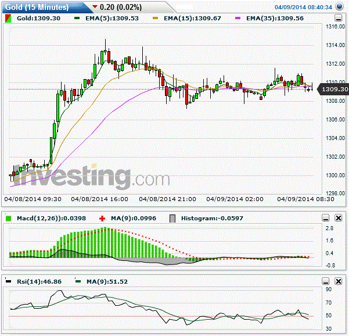Close the MACD indicator panel
This screenshot has height=336, width=349.
[339, 218]
